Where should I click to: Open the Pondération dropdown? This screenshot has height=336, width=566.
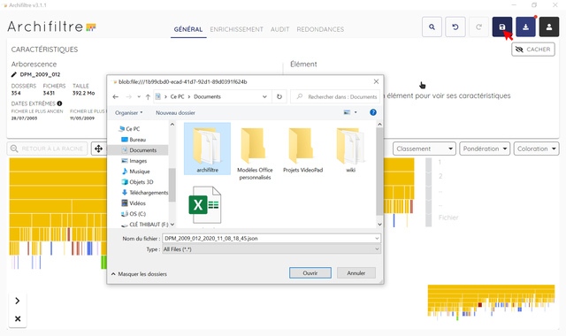coord(485,149)
